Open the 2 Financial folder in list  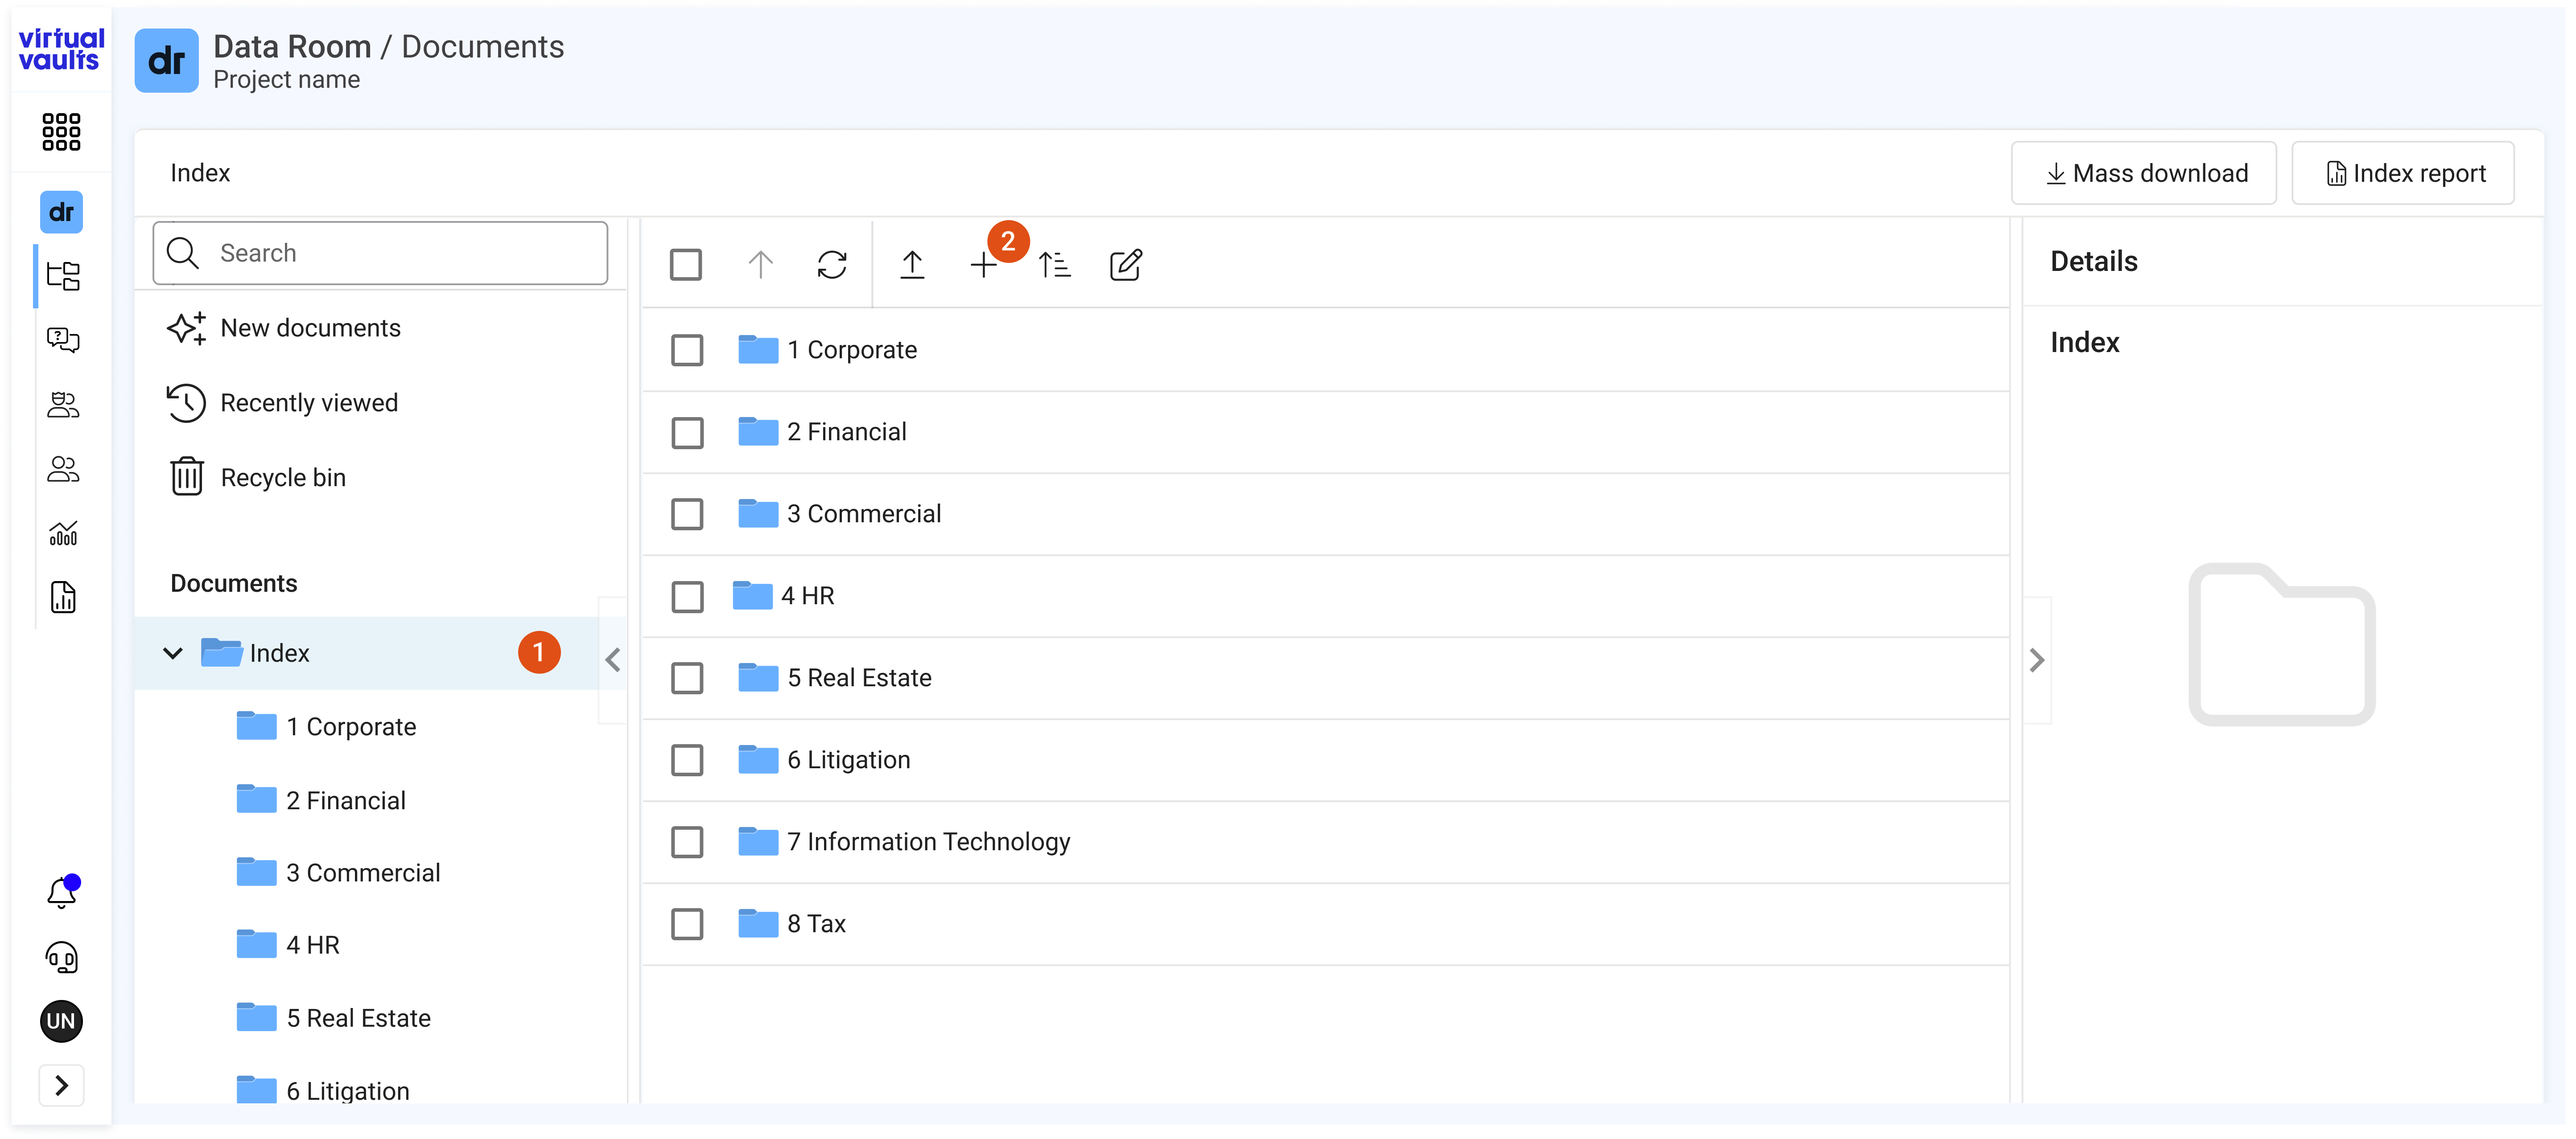click(x=847, y=432)
